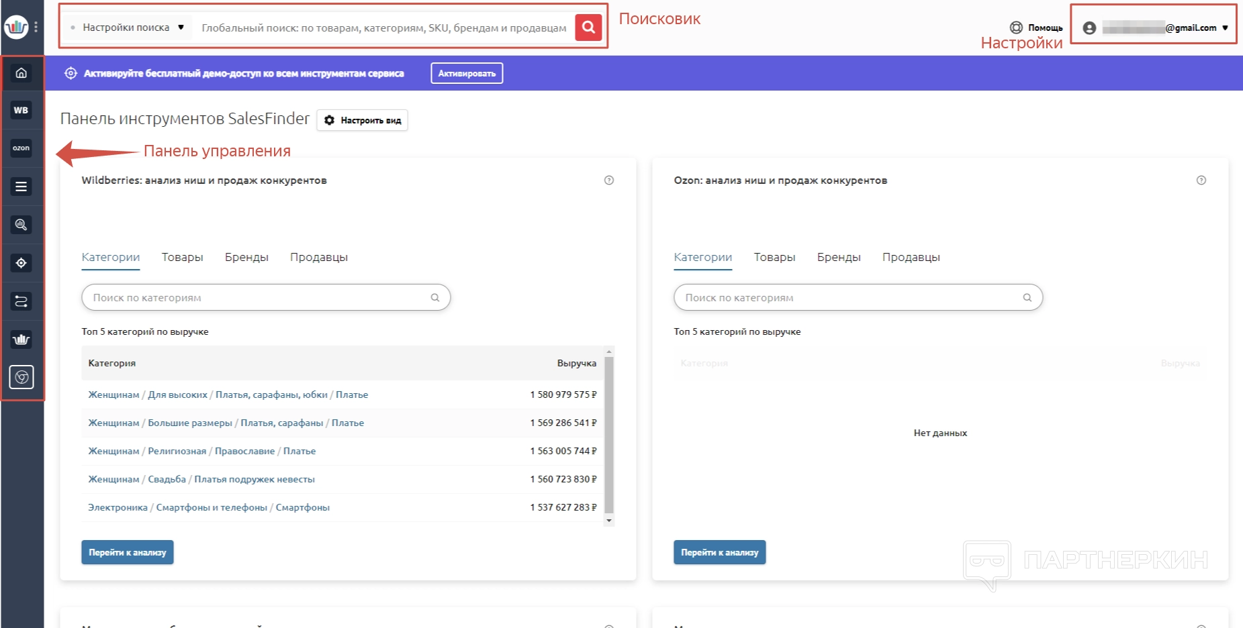Open the three-dot menu beside the SalesFinder logo
This screenshot has width=1243, height=628.
(36, 28)
